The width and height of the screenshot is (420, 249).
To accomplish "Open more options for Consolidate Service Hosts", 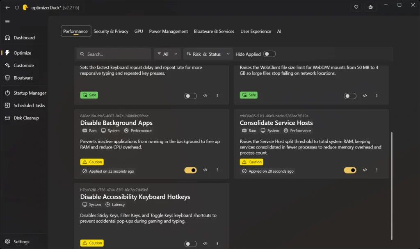I will tap(377, 170).
